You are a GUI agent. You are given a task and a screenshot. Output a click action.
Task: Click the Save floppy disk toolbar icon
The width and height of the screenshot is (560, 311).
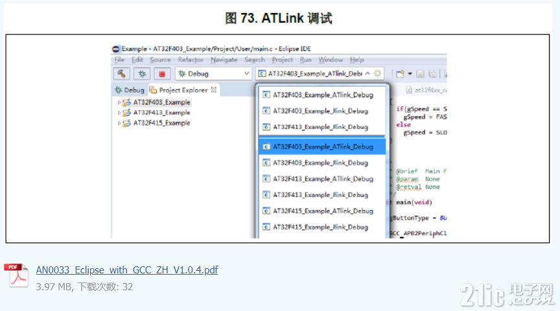[421, 74]
